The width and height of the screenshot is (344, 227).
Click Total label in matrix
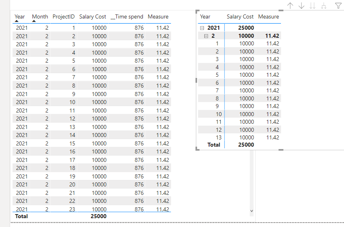[x=214, y=145]
